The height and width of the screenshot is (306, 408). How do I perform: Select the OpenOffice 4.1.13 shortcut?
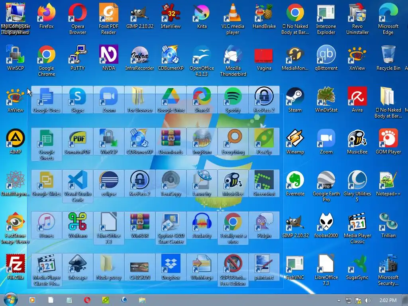[x=202, y=61]
